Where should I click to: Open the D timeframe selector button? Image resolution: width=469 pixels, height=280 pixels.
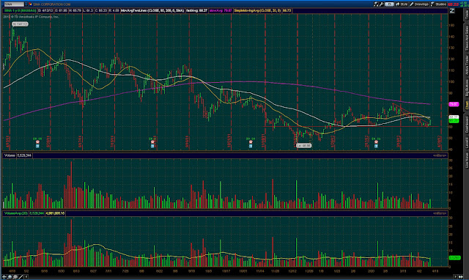[x=389, y=4]
